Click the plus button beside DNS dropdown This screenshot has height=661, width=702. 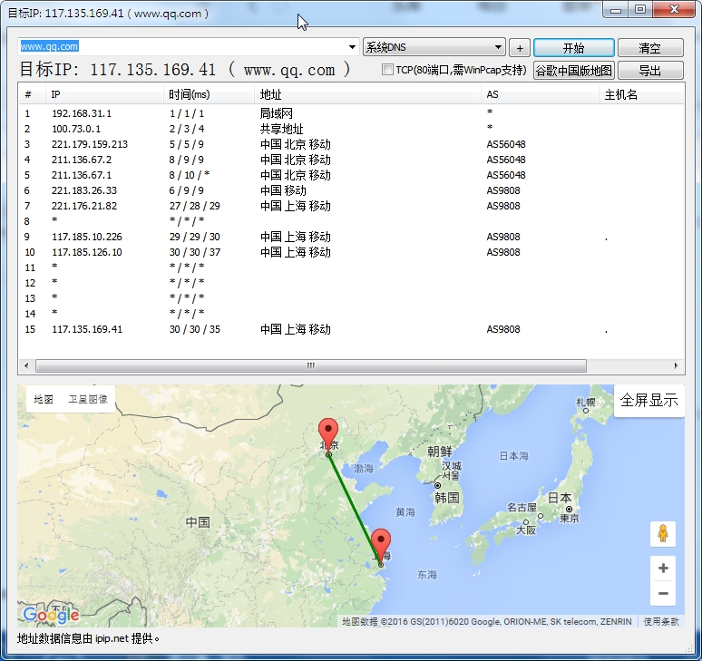pos(520,47)
